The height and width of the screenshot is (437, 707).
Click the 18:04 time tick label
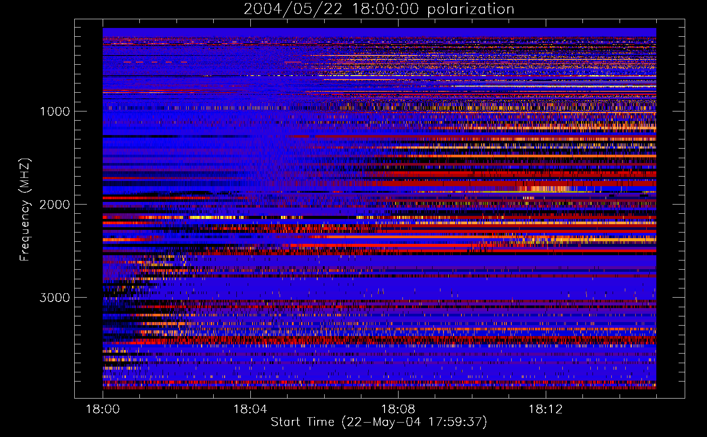250,409
